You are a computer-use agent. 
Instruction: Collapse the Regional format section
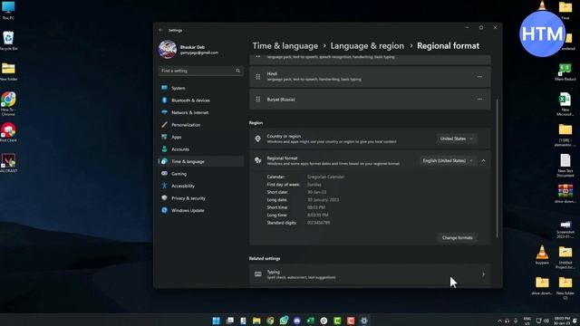pyautogui.click(x=483, y=161)
